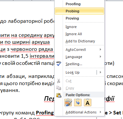
Task: Expand the Look Up split arrow
Action: tap(100, 72)
